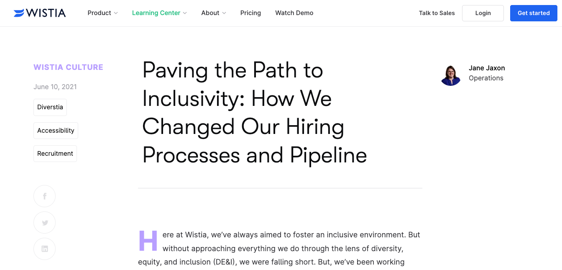Click the article headline about inclusivity
The width and height of the screenshot is (562, 270).
coord(254,113)
